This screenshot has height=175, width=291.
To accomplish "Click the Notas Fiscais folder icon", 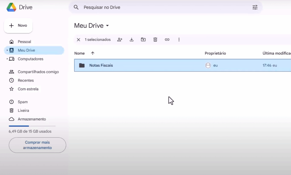I will (x=82, y=65).
